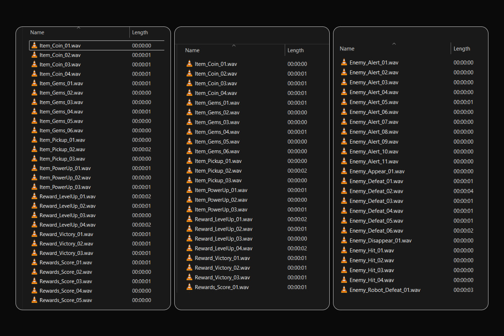Sort Enemy files by the Name column header
The image size is (504, 336).
tap(347, 49)
